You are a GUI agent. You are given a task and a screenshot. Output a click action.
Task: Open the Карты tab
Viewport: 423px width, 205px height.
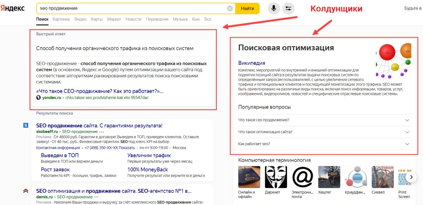[97, 19]
